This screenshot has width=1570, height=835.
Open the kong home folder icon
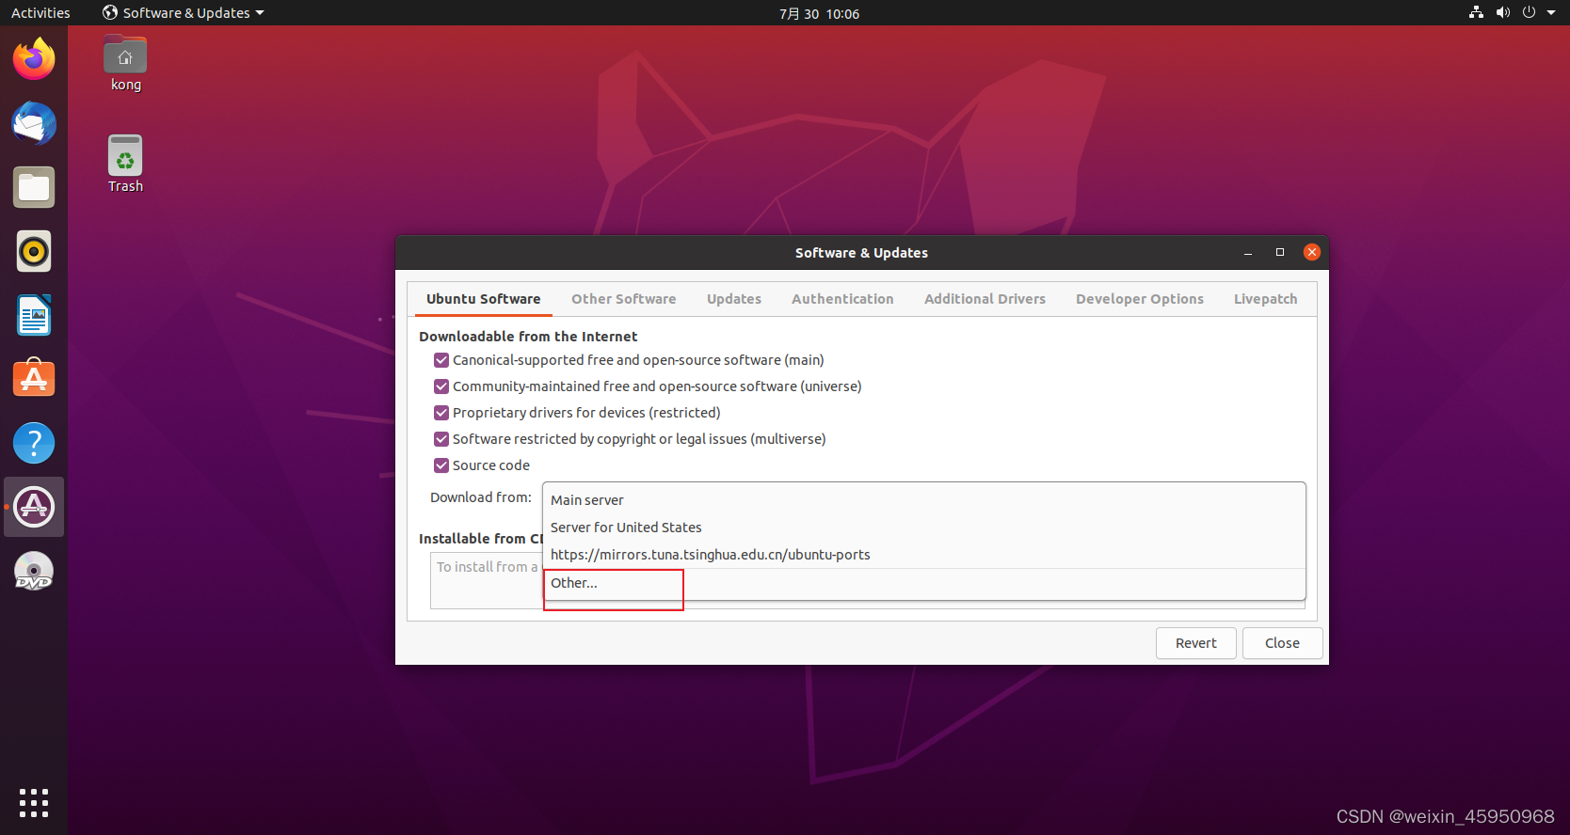coord(125,64)
